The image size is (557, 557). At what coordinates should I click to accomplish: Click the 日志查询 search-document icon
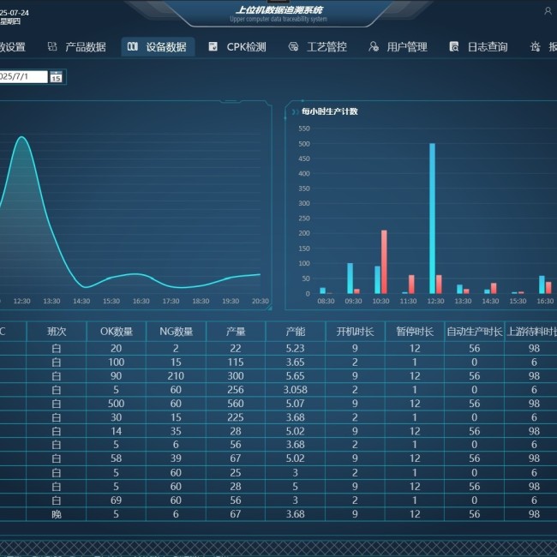453,46
